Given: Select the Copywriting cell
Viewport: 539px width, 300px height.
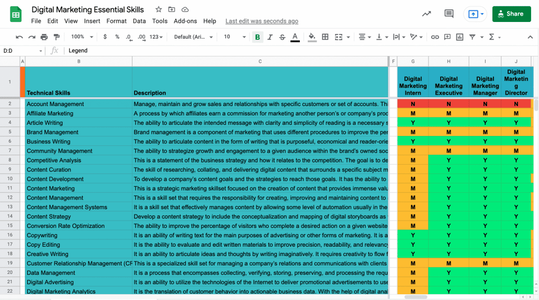Looking at the screenshot, I should tap(78, 236).
